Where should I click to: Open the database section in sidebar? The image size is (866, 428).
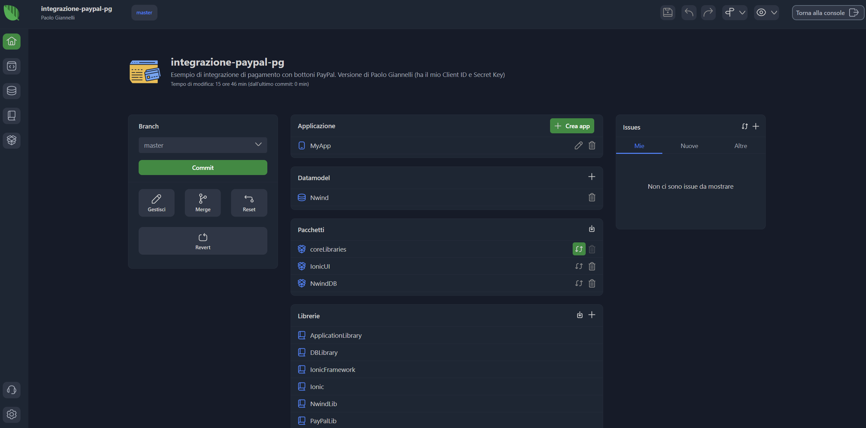tap(12, 91)
